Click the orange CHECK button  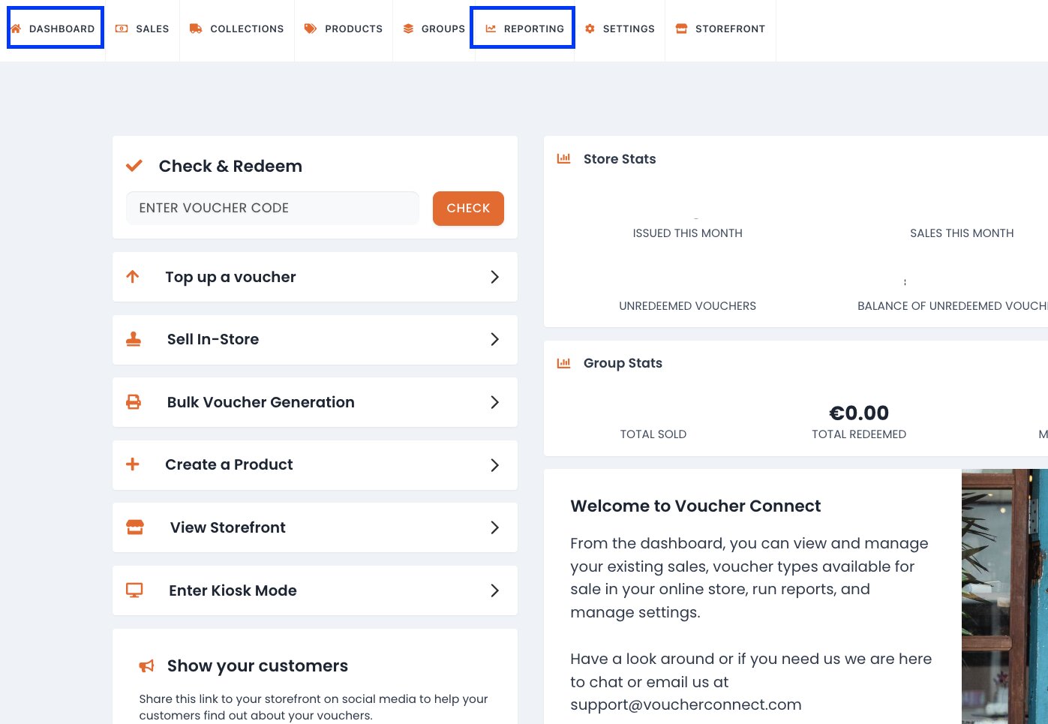pyautogui.click(x=468, y=208)
